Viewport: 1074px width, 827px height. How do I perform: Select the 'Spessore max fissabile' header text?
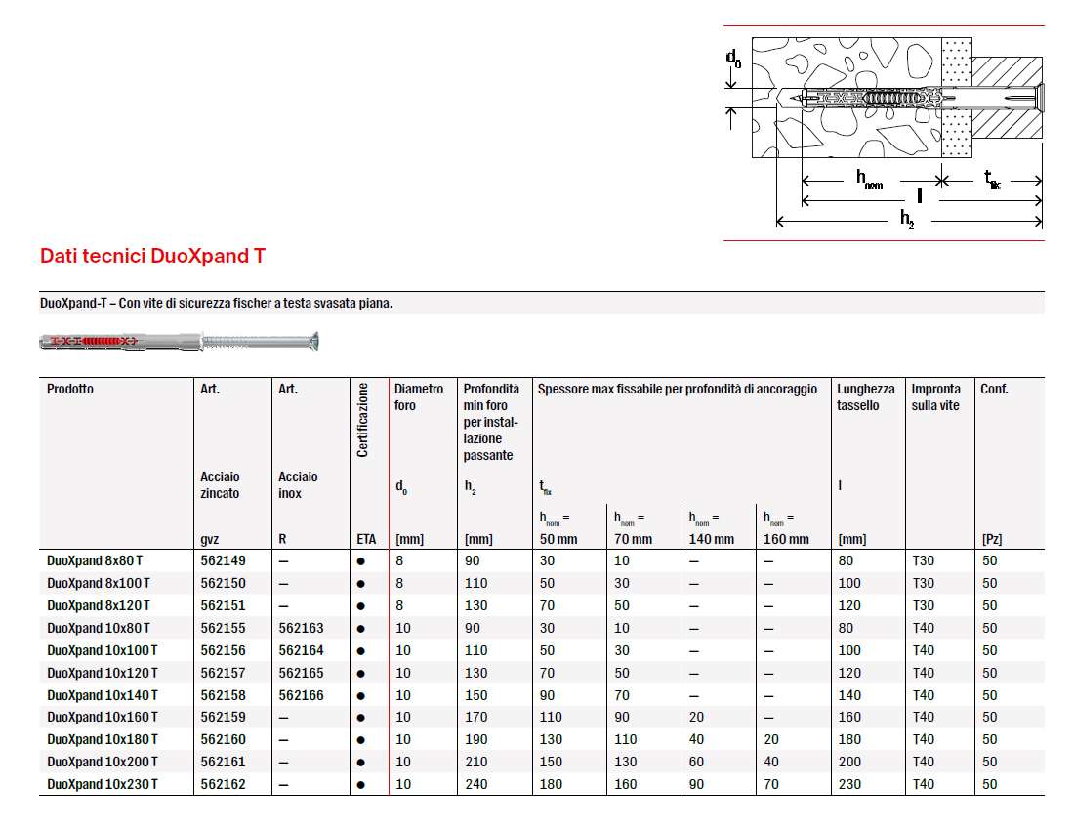(677, 389)
